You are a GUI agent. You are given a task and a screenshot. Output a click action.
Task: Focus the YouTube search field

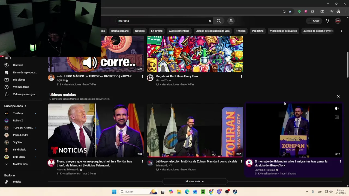[162, 21]
